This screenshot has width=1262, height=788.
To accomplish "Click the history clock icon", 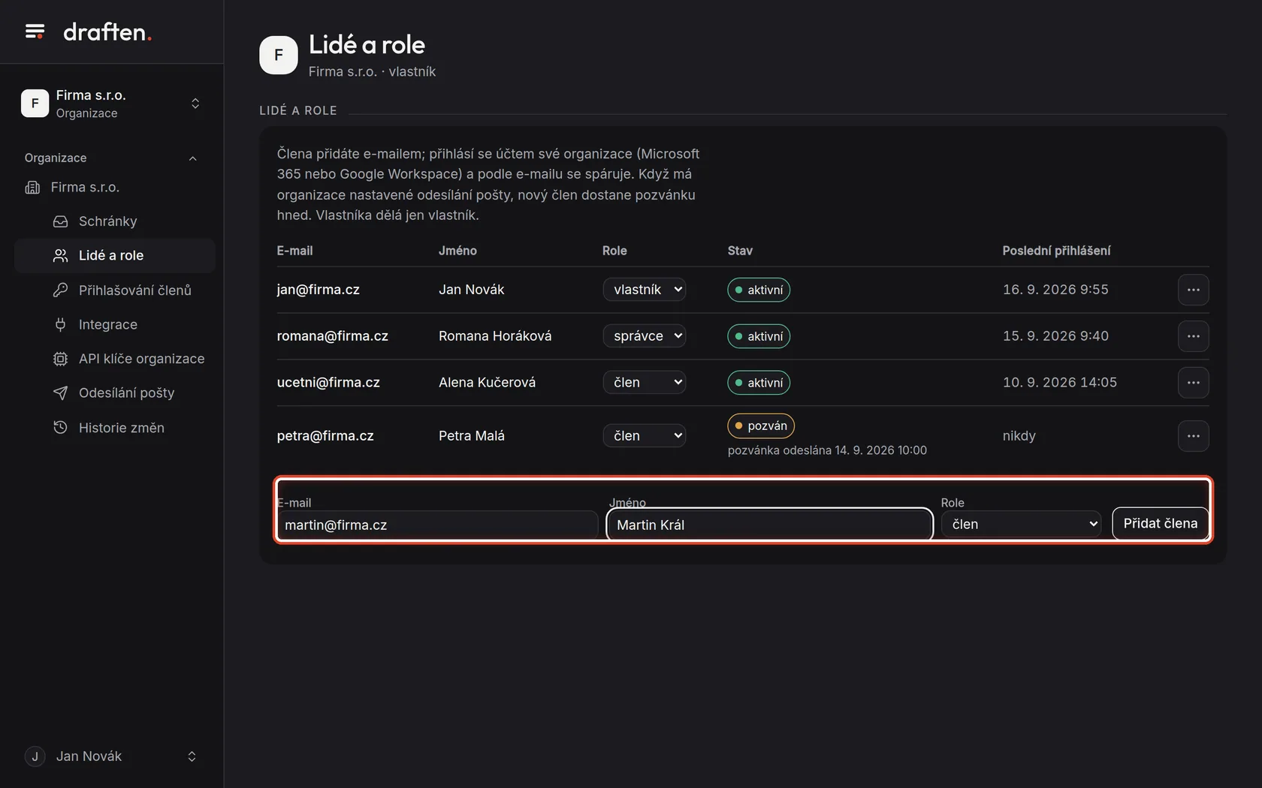I will tap(61, 428).
